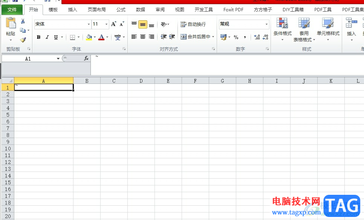Open 视图 tab

tap(179, 10)
